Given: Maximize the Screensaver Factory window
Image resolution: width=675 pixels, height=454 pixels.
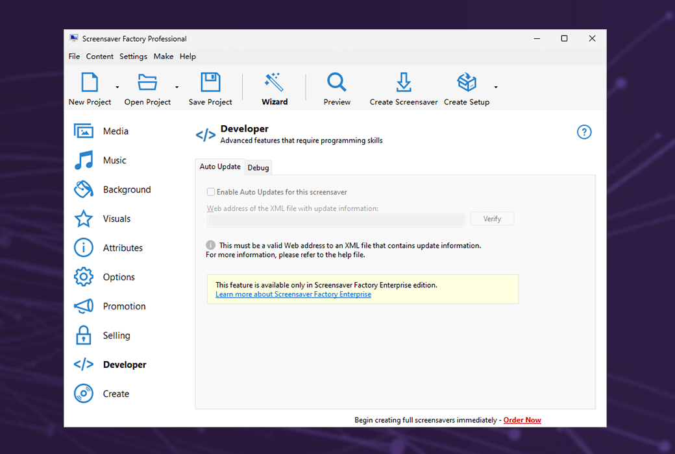Looking at the screenshot, I should click(565, 38).
